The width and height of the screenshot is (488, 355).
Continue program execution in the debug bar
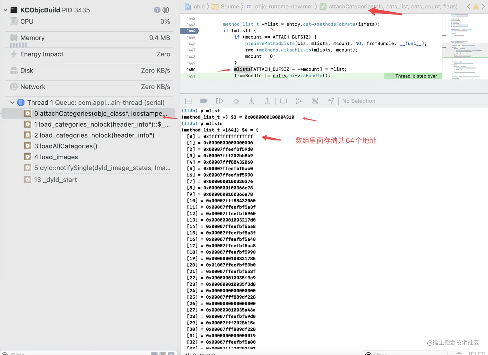219,101
